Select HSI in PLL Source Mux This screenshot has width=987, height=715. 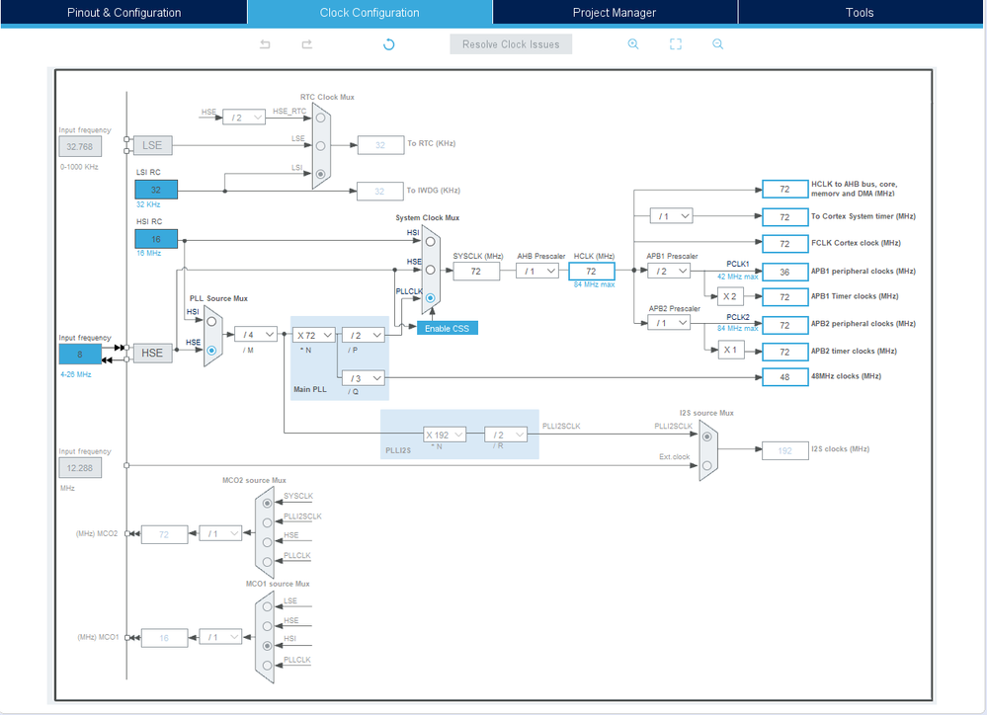(212, 322)
